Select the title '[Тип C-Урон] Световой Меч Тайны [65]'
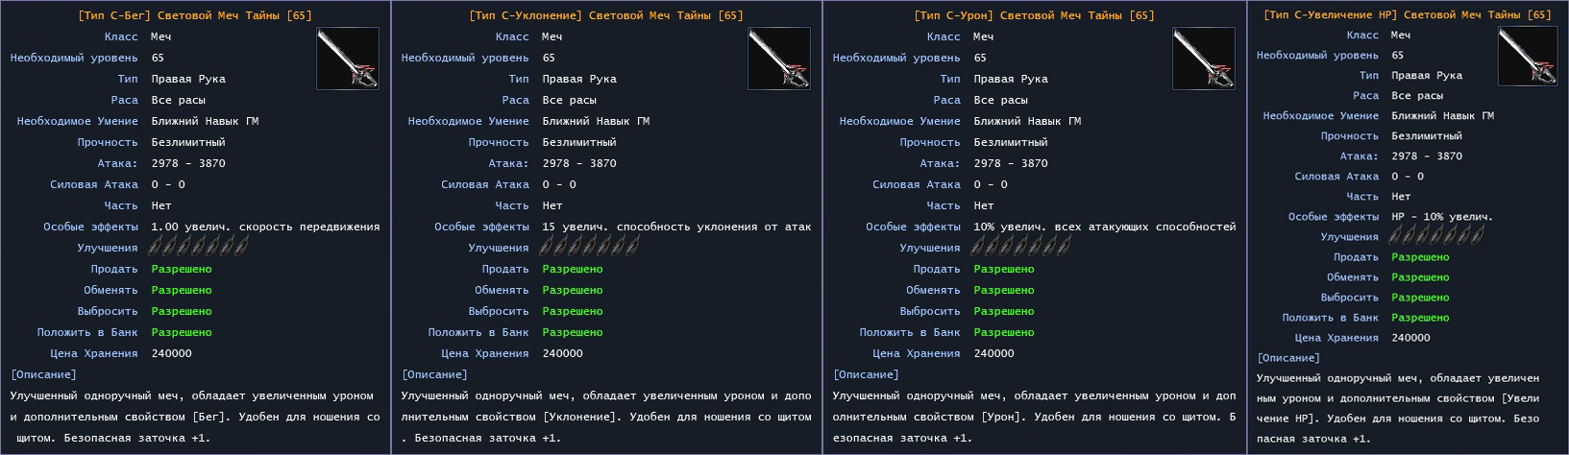The height and width of the screenshot is (455, 1569). [x=1034, y=15]
